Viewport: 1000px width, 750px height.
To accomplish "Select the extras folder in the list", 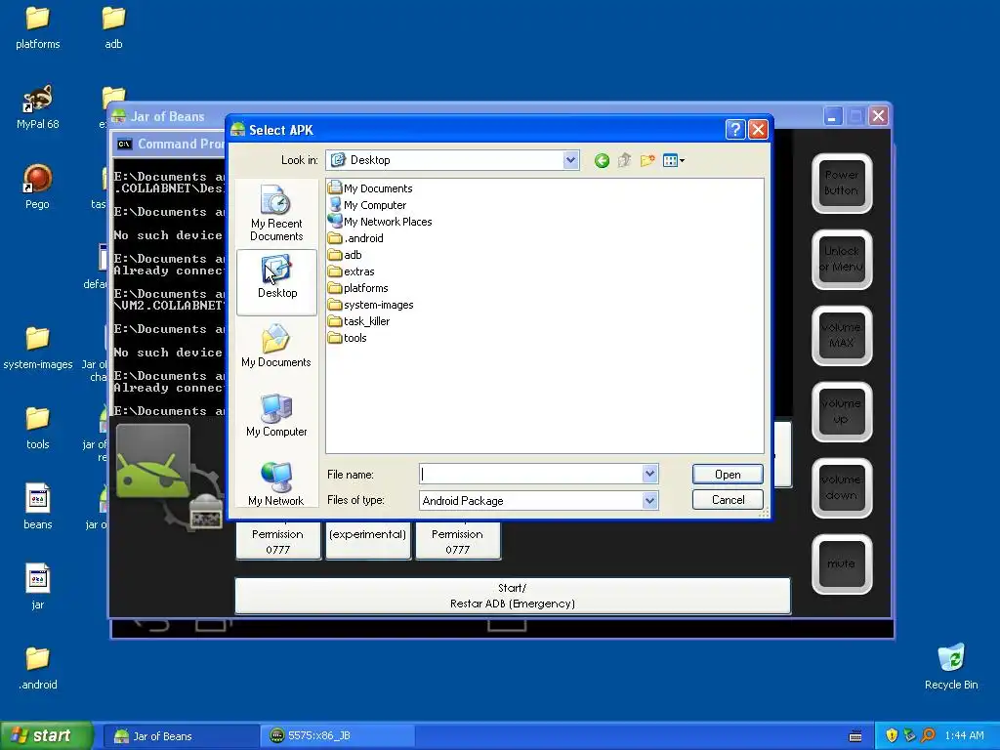I will (352, 271).
